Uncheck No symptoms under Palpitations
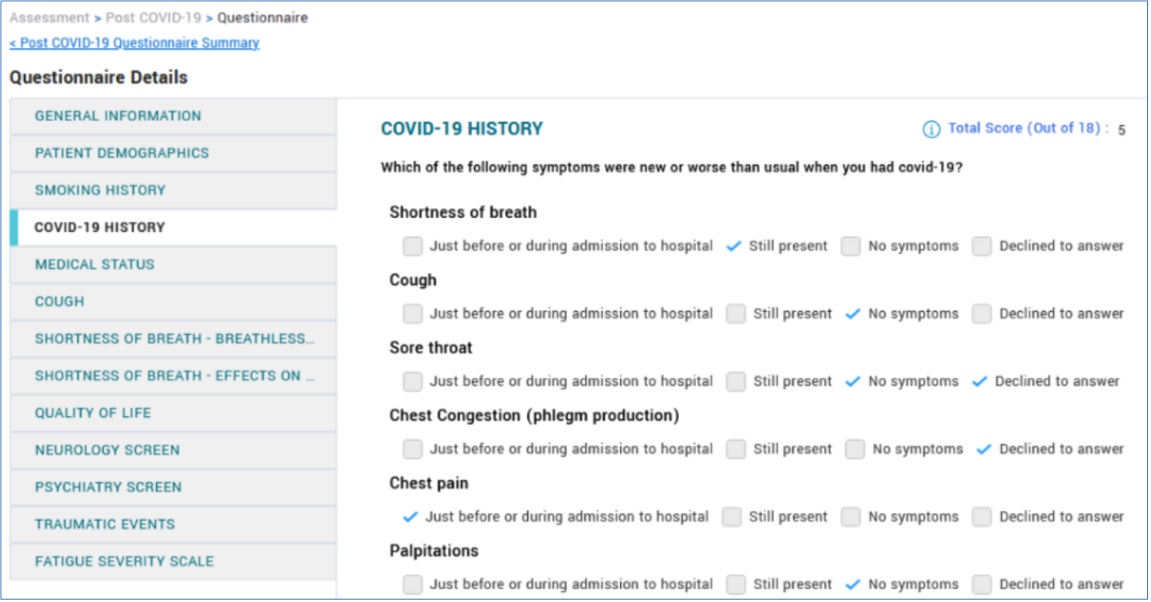The width and height of the screenshot is (1151, 602). [x=852, y=585]
